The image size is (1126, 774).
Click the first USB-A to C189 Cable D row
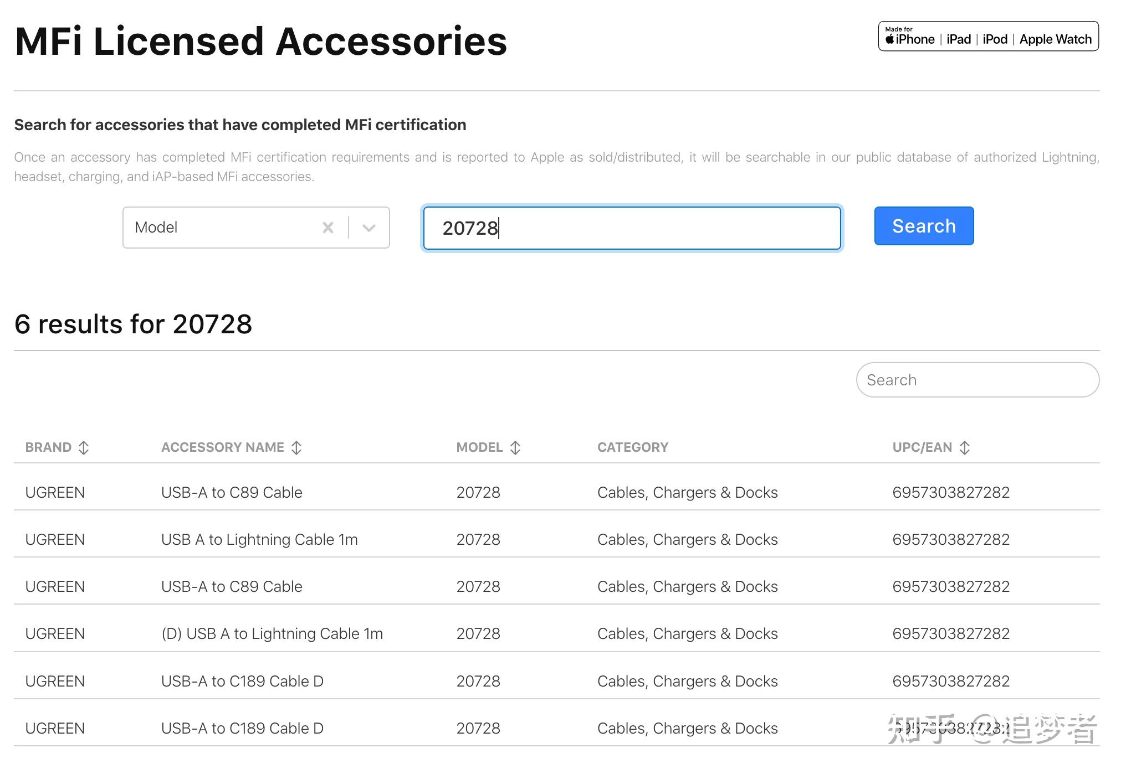click(x=242, y=681)
